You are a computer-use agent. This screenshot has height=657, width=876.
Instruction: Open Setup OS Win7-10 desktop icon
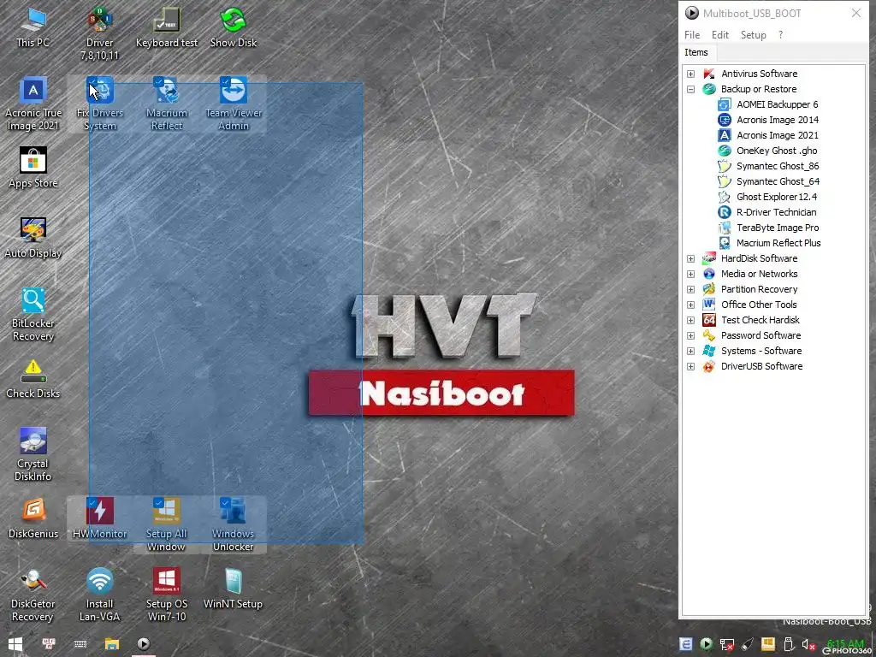pyautogui.click(x=167, y=595)
